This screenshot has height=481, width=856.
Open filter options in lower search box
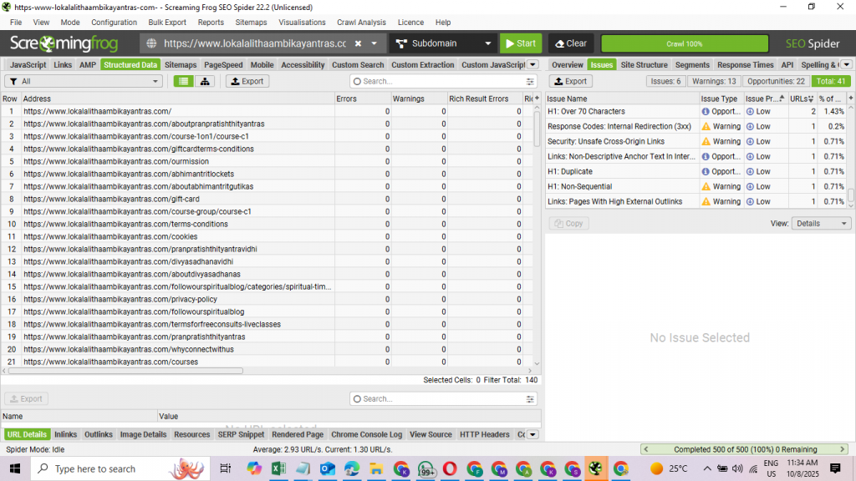[x=530, y=399]
